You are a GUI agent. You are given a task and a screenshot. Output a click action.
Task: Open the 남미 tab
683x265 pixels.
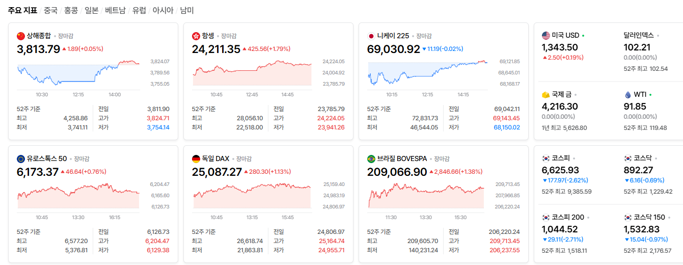point(187,10)
